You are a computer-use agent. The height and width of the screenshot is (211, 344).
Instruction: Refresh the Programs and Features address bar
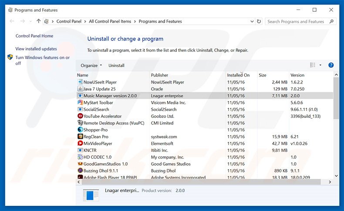pyautogui.click(x=259, y=21)
